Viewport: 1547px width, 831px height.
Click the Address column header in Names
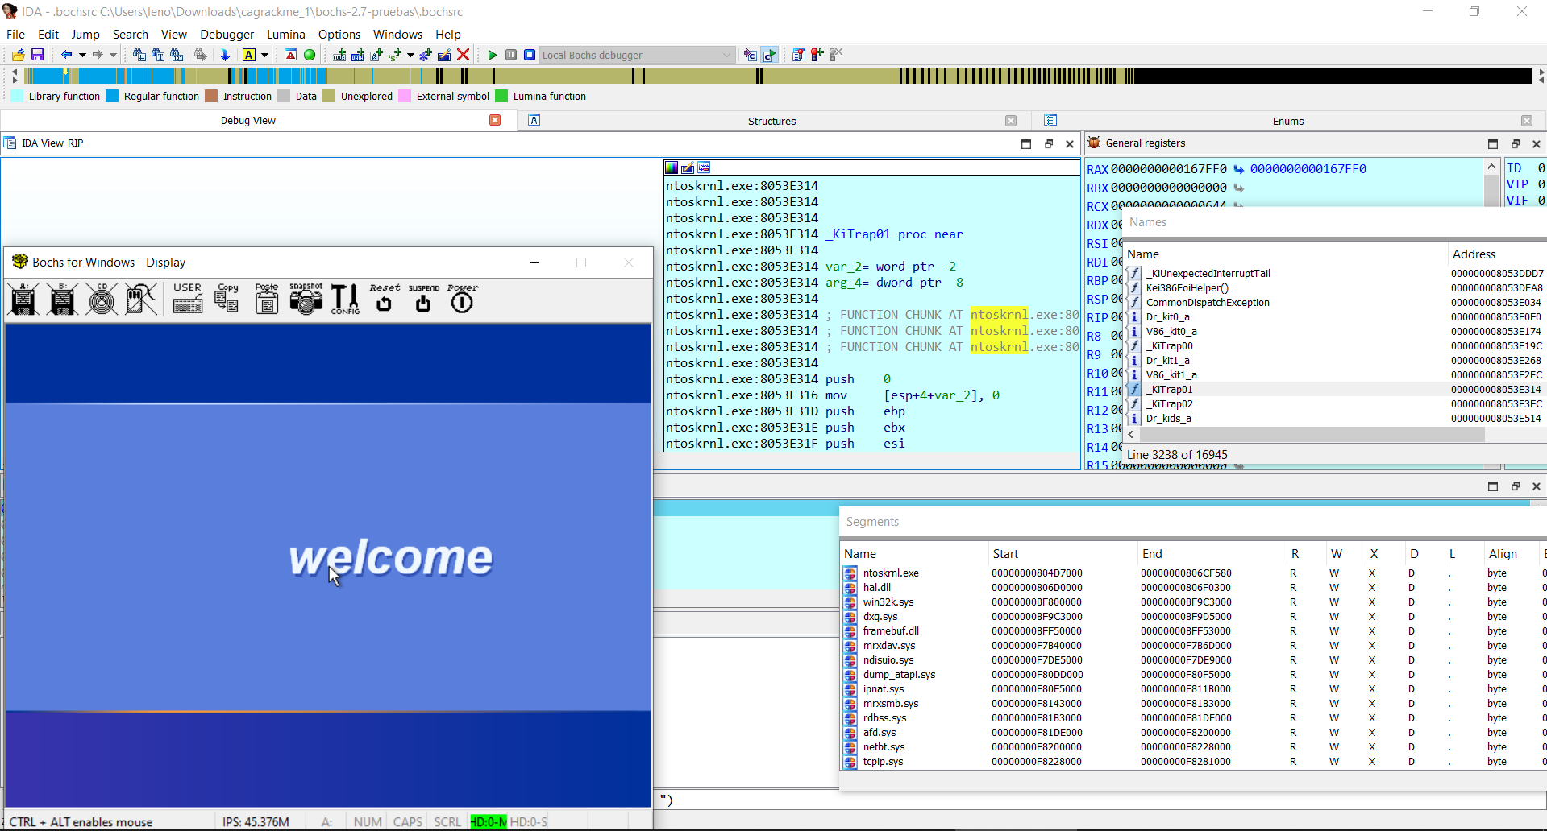coord(1496,254)
